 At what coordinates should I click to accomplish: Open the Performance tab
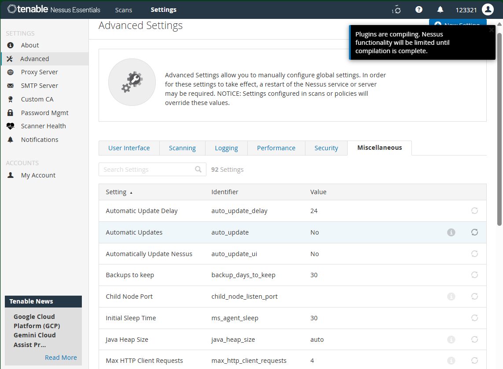coord(276,148)
